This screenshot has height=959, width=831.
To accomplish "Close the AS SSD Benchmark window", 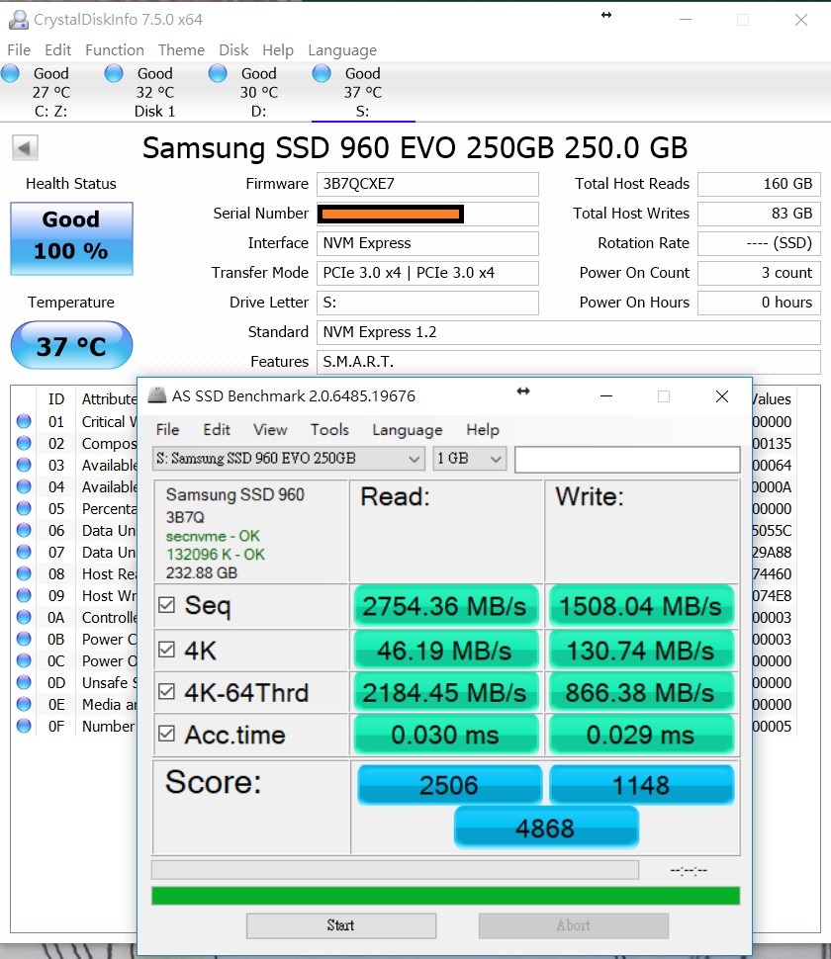I will click(x=722, y=396).
